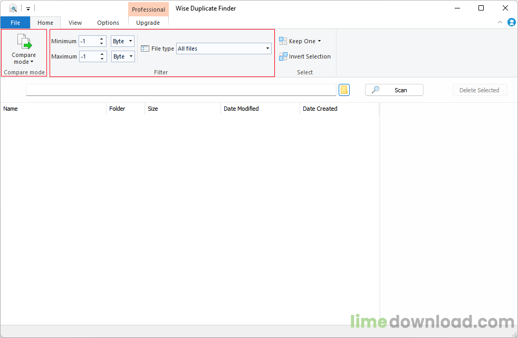
Task: Open the Minimum size unit dropdown
Action: (122, 41)
